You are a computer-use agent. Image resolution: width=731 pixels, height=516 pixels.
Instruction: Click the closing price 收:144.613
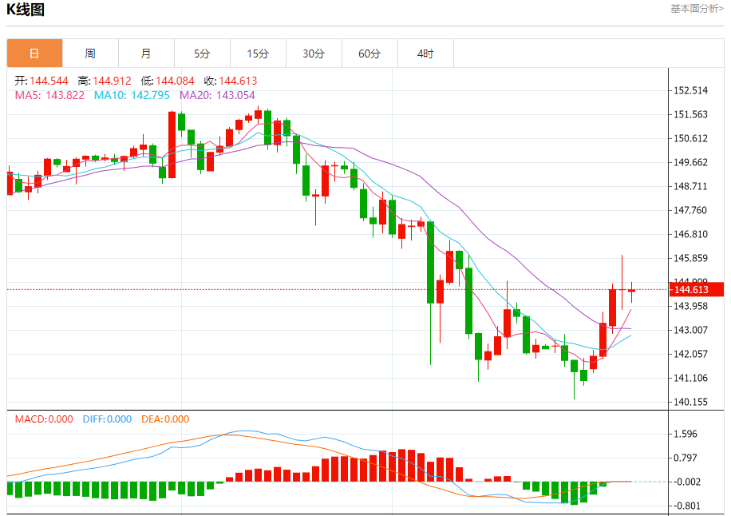tap(231, 81)
